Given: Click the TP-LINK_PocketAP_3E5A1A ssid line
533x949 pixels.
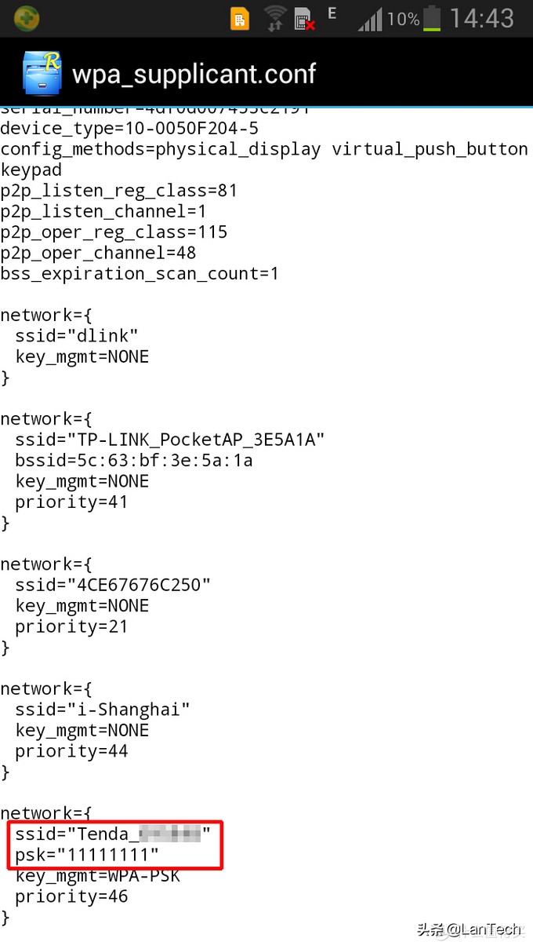Looking at the screenshot, I should pos(169,440).
